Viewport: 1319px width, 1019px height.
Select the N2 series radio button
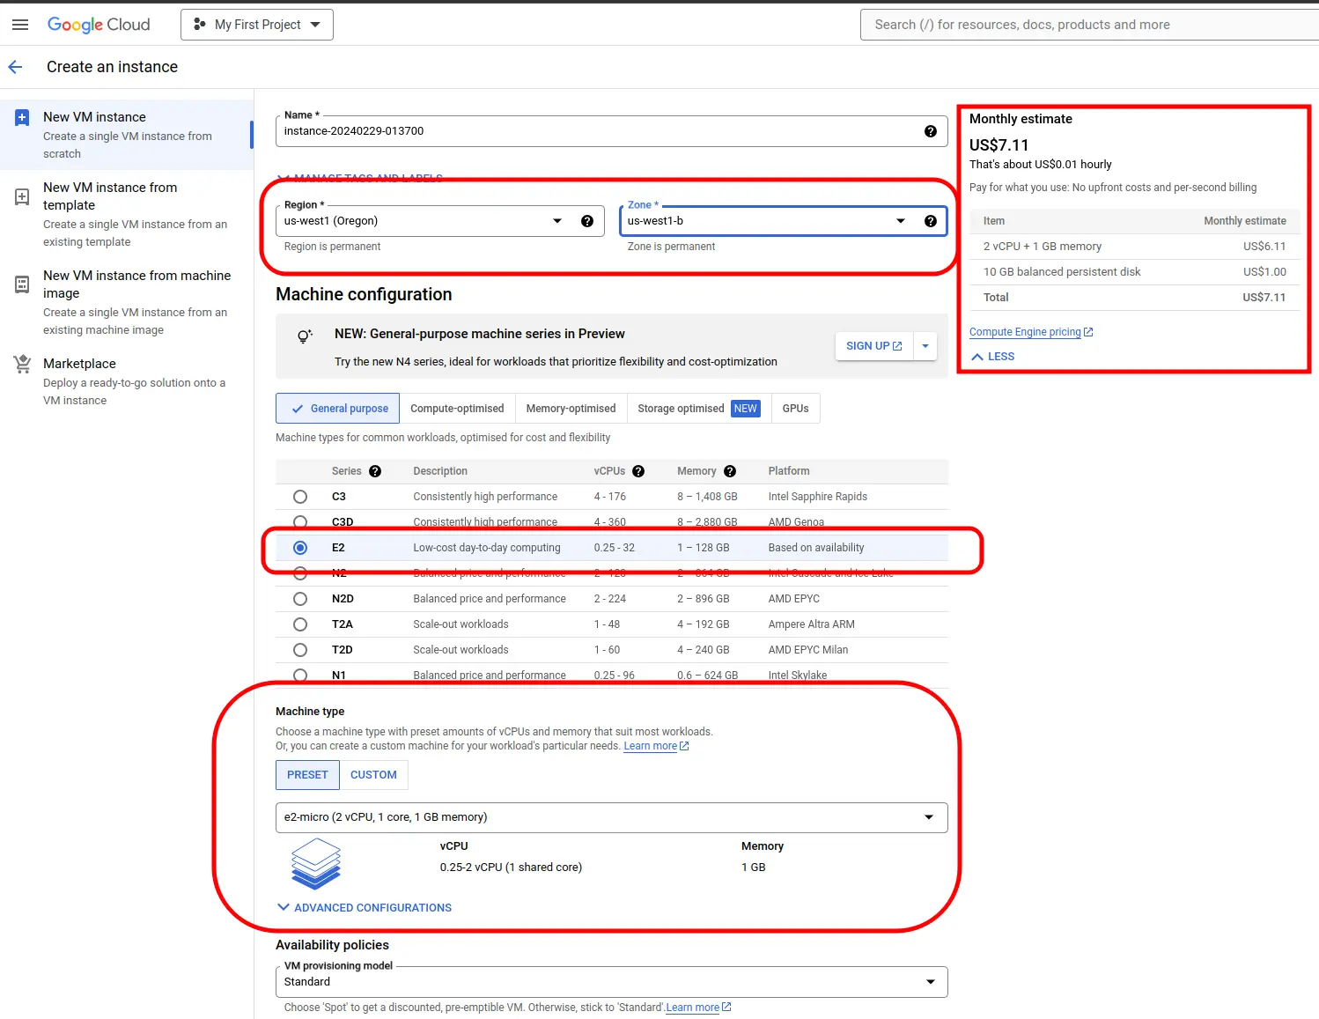pos(300,573)
